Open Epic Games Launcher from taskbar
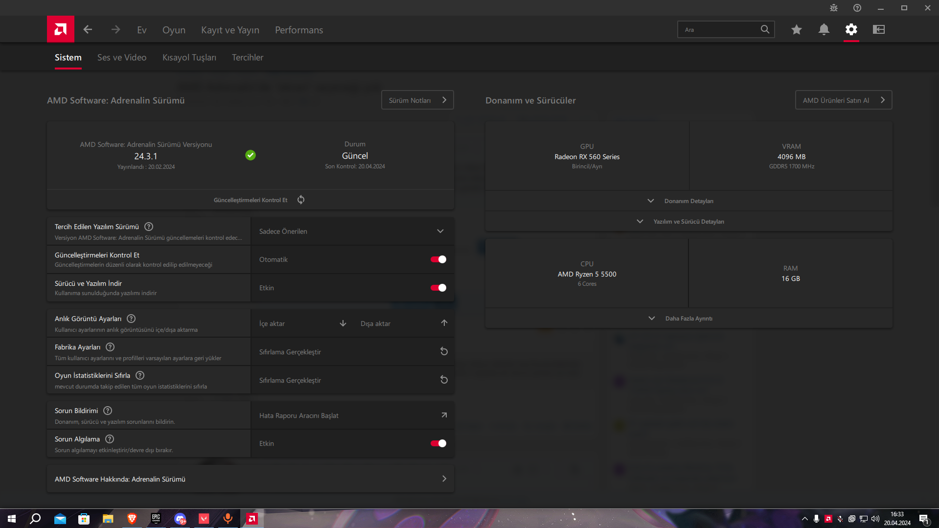 (x=156, y=519)
